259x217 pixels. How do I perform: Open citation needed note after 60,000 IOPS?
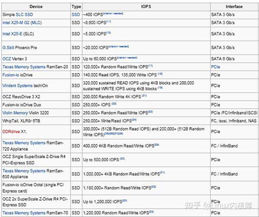click(127, 58)
